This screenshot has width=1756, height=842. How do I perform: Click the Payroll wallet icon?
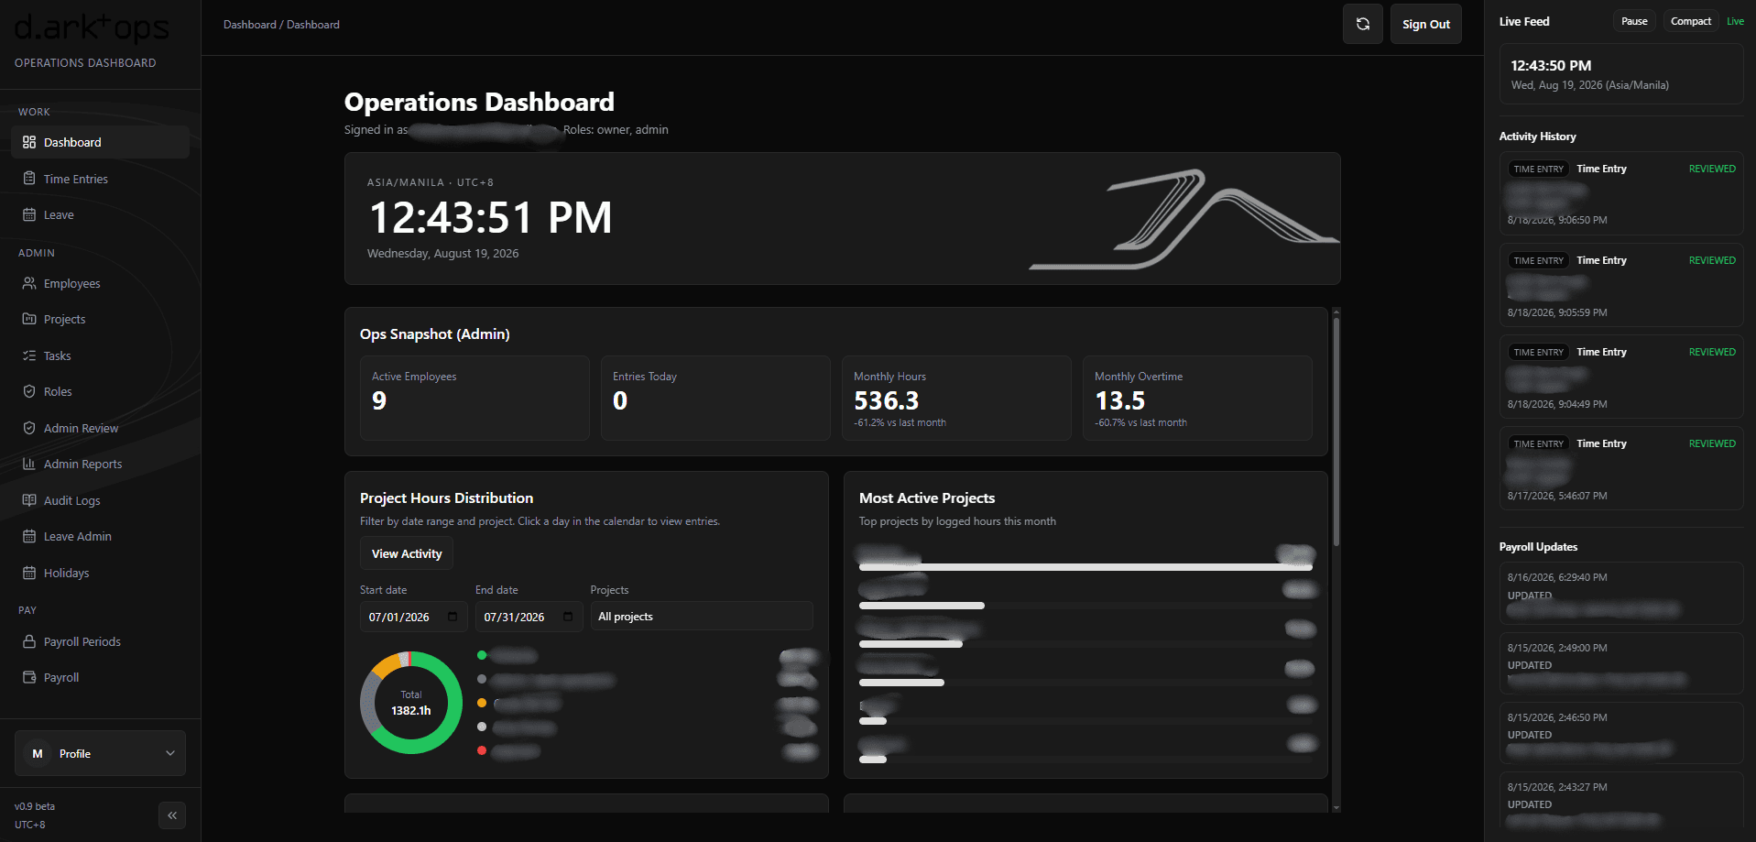29,677
